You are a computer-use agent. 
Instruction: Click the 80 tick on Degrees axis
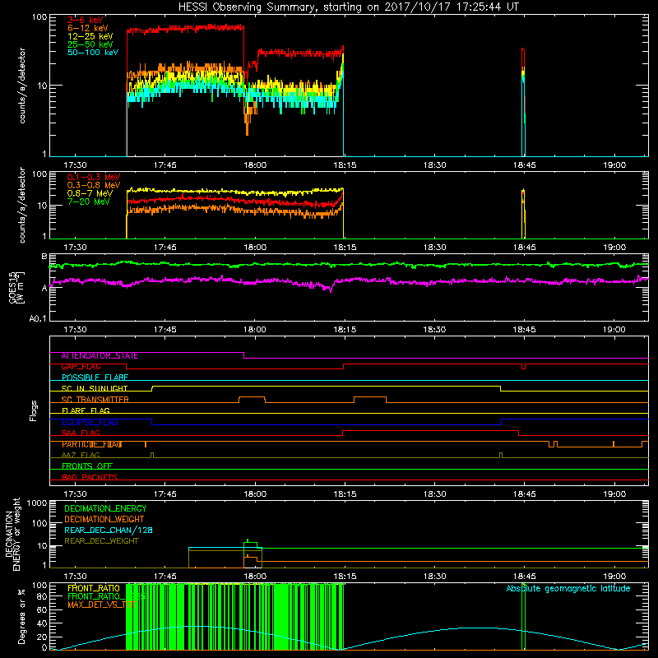point(42,595)
